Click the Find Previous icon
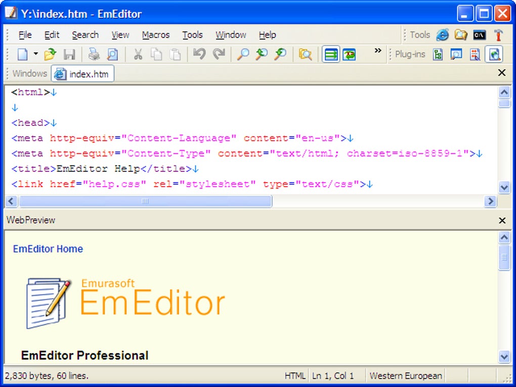The height and width of the screenshot is (387, 516). [262, 54]
